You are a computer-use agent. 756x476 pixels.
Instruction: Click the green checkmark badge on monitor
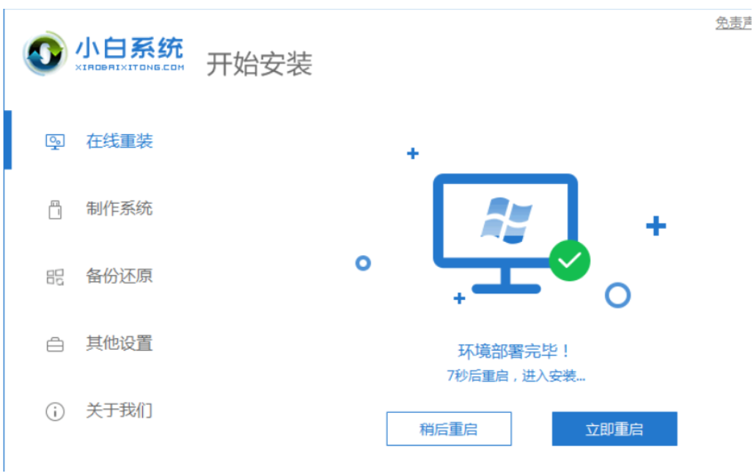pyautogui.click(x=570, y=260)
